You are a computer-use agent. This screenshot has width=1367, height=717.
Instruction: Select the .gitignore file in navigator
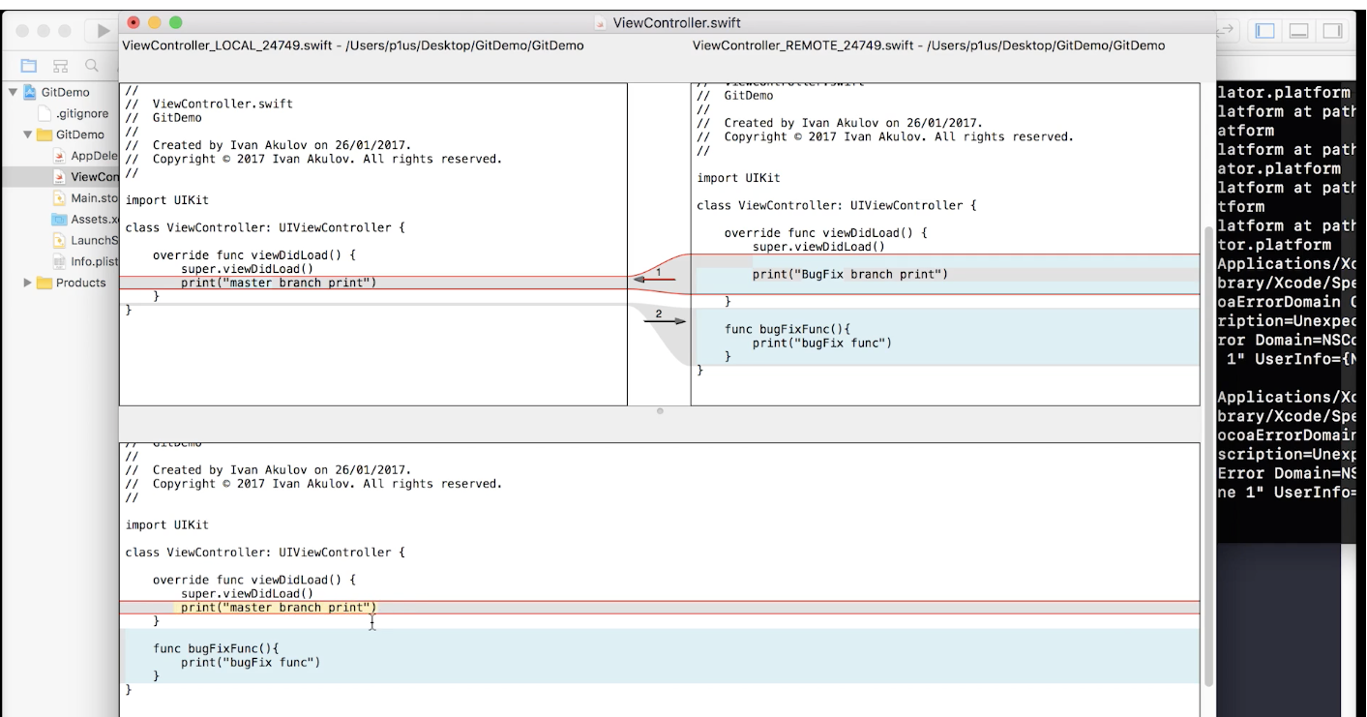82,113
